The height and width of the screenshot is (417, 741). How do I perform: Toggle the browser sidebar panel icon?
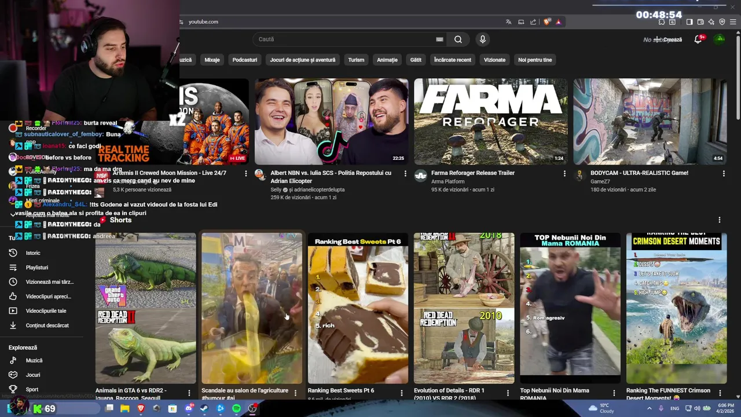[689, 22]
